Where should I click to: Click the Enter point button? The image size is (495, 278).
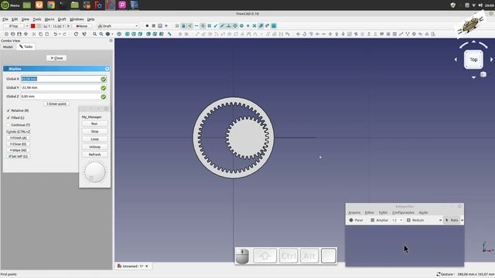click(56, 103)
